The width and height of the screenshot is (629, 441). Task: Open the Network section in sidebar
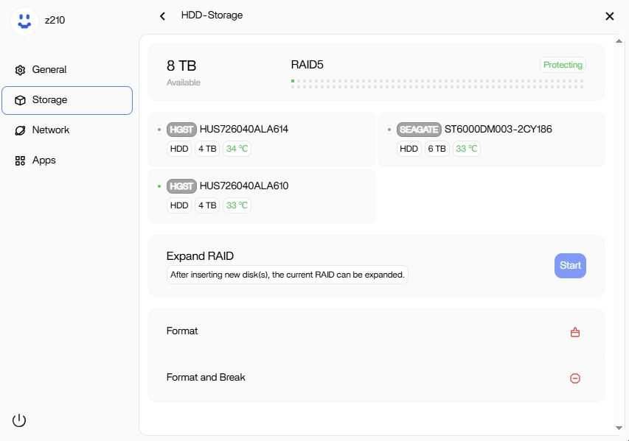click(50, 130)
